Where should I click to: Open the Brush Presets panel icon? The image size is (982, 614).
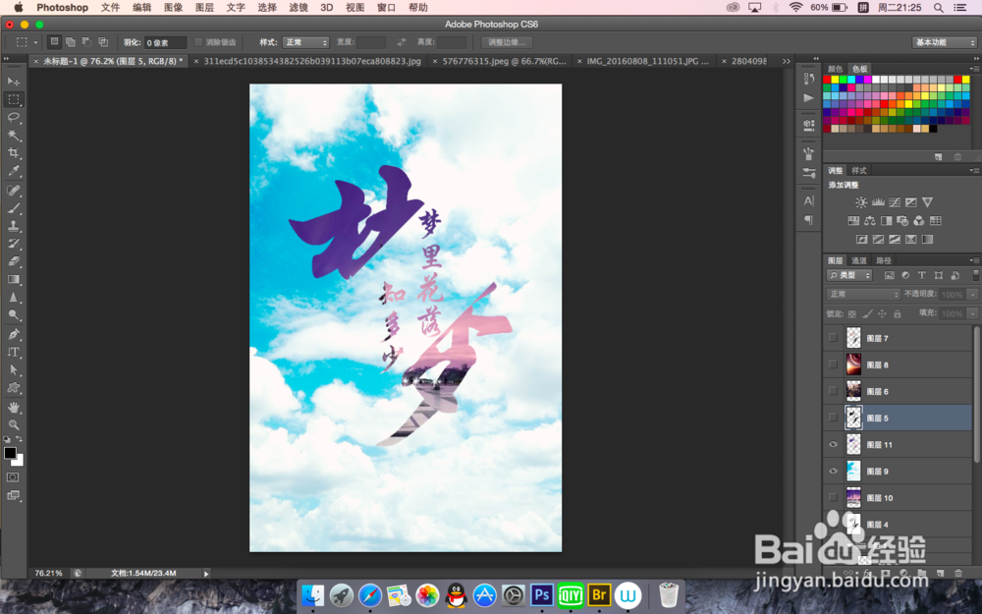click(808, 172)
